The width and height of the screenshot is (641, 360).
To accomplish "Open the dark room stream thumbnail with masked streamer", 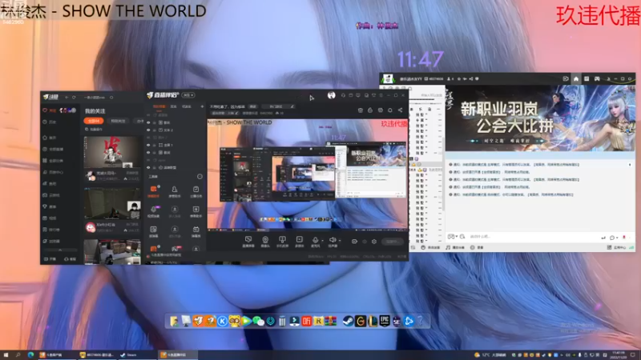I will tap(111, 204).
